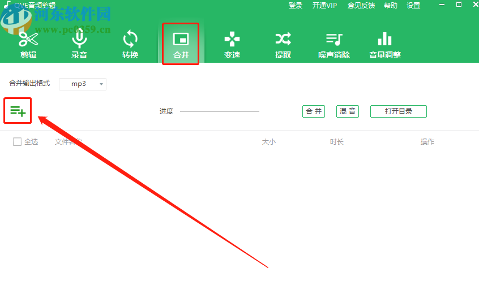This screenshot has width=479, height=307.
Task: Open the 变速 speed change tool
Action: pyautogui.click(x=232, y=45)
